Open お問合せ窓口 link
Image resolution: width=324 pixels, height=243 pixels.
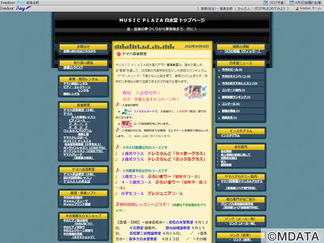pos(229,158)
